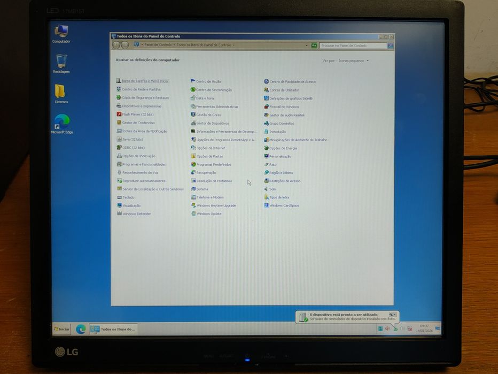Open ODBC (32 bits) item
The height and width of the screenshot is (374, 498).
[130, 148]
